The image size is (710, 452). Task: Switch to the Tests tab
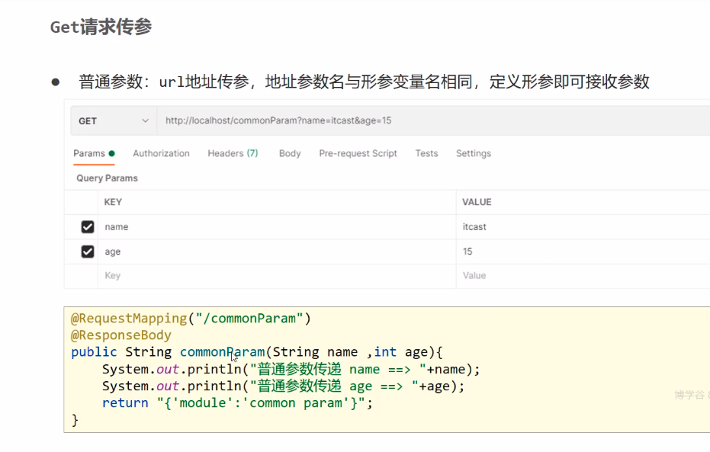point(426,153)
